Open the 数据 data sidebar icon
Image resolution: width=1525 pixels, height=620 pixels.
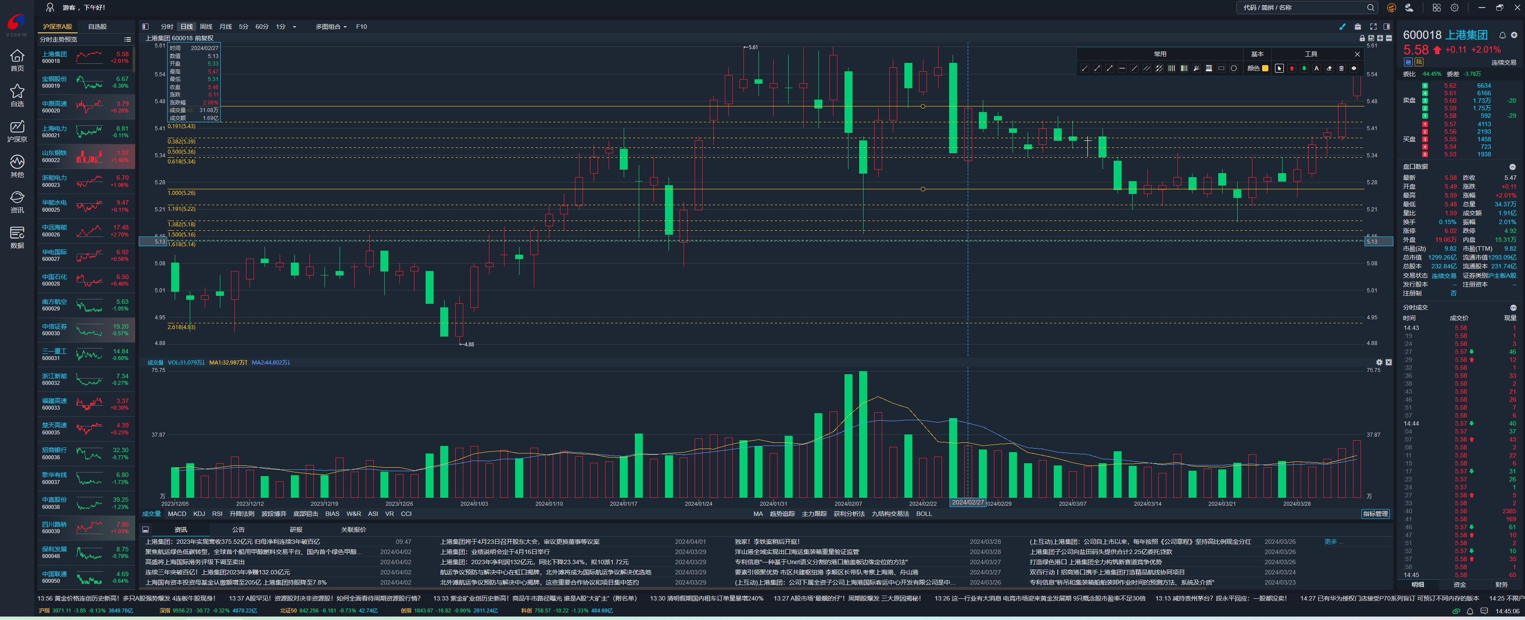[17, 237]
